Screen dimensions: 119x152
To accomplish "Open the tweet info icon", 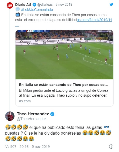I will click(x=111, y=147).
